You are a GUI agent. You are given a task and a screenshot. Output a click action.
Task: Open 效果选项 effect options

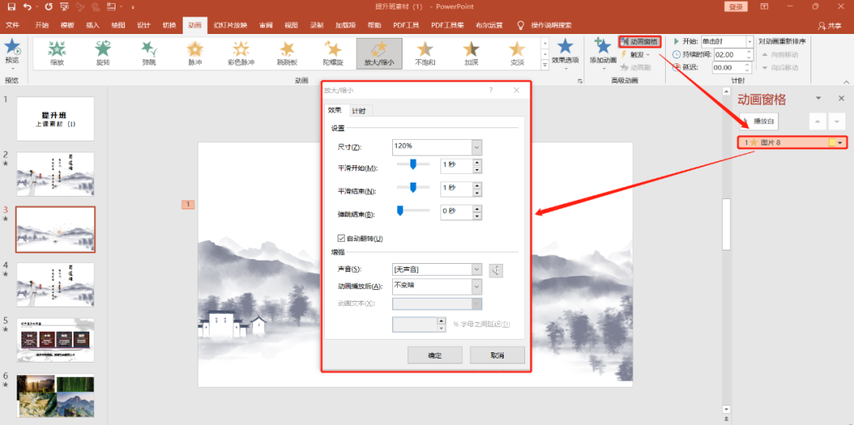click(565, 54)
